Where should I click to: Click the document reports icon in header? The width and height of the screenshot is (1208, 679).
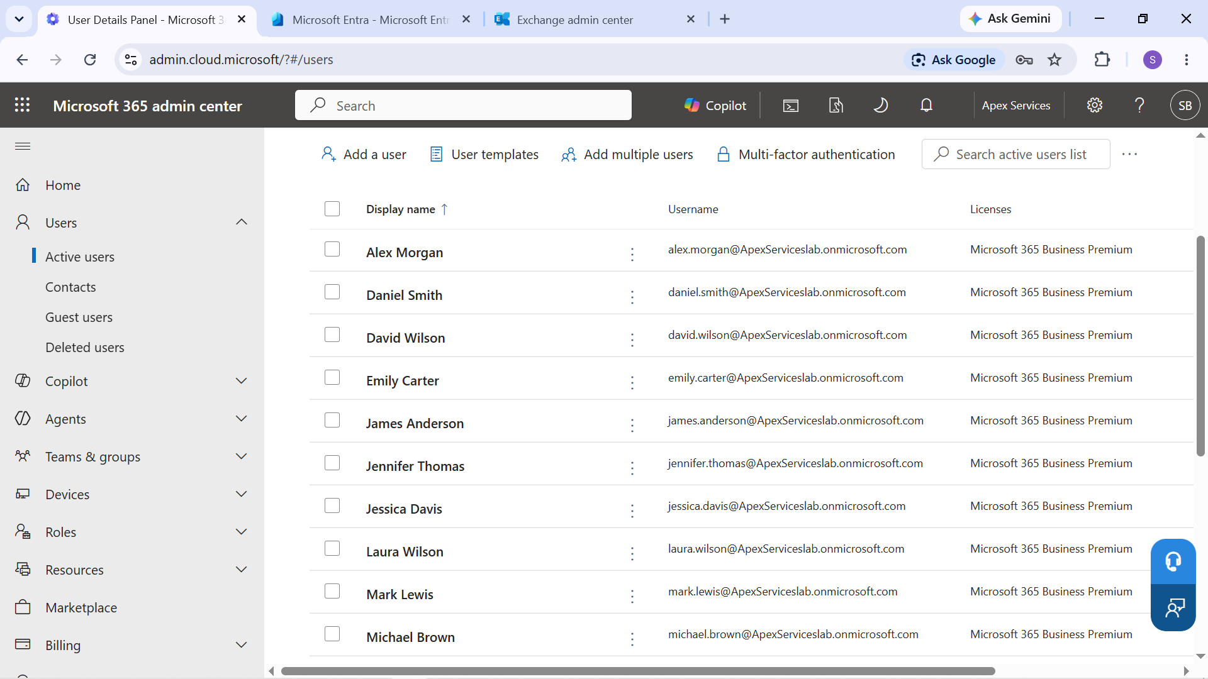pyautogui.click(x=836, y=105)
